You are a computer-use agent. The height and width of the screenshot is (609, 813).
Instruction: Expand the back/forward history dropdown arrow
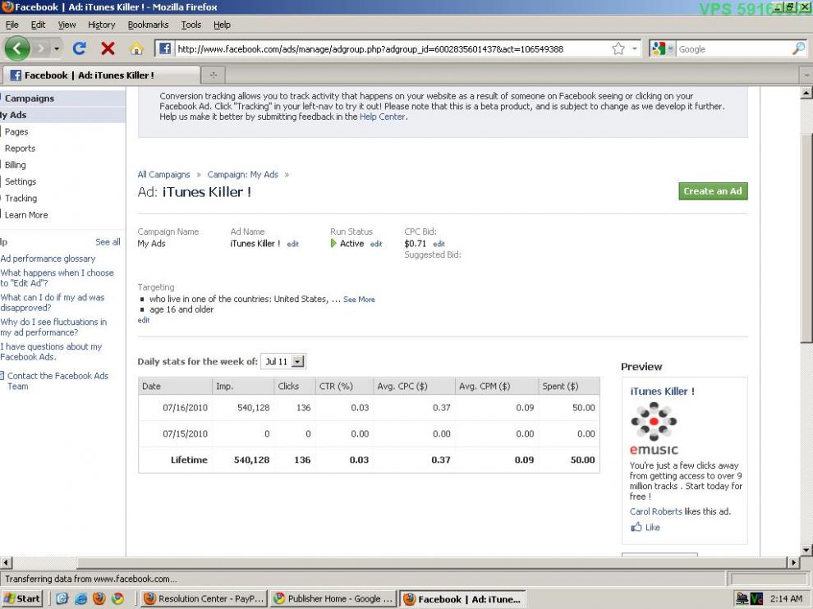[x=57, y=48]
